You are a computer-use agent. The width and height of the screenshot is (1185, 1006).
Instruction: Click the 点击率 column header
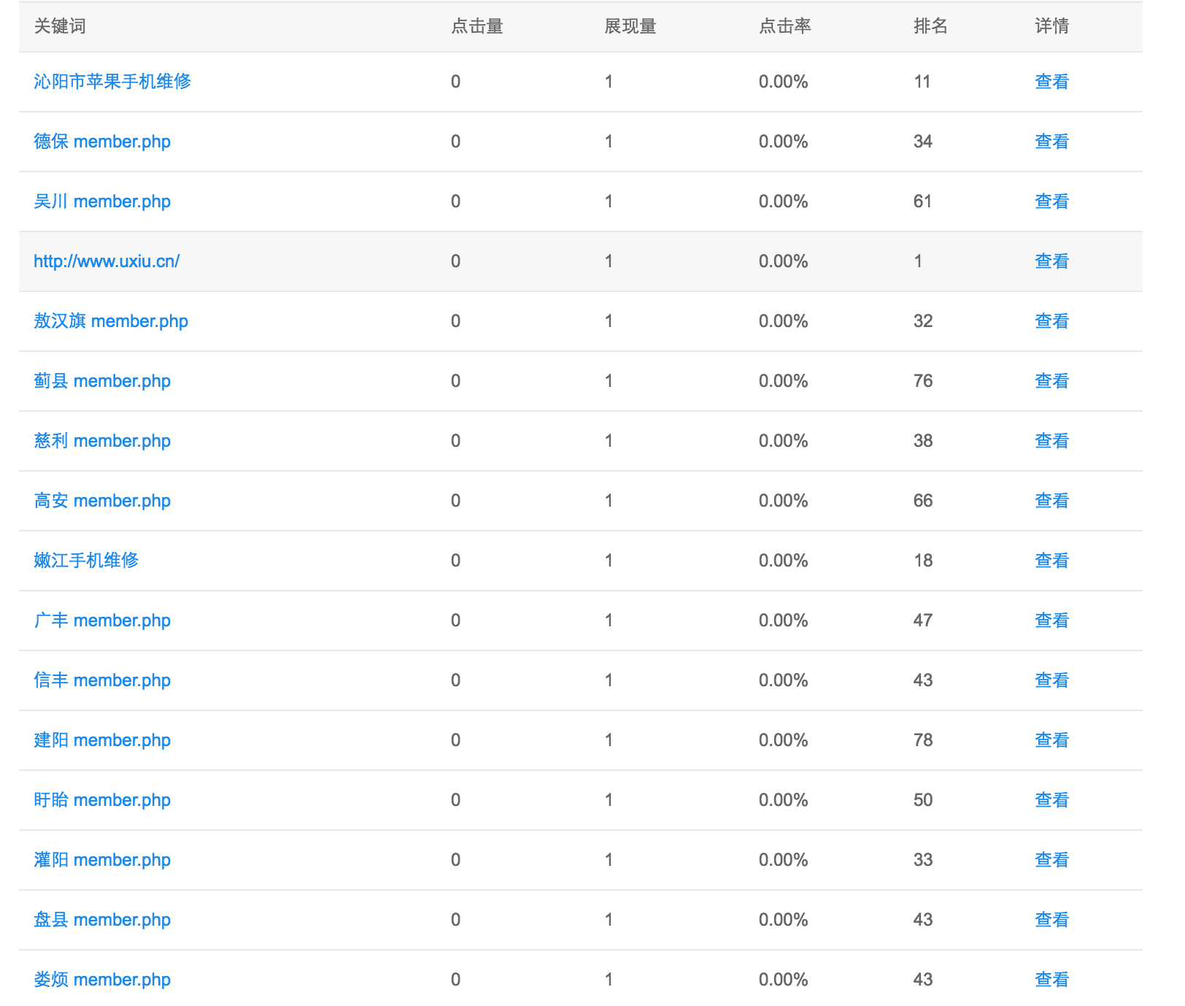[x=785, y=26]
